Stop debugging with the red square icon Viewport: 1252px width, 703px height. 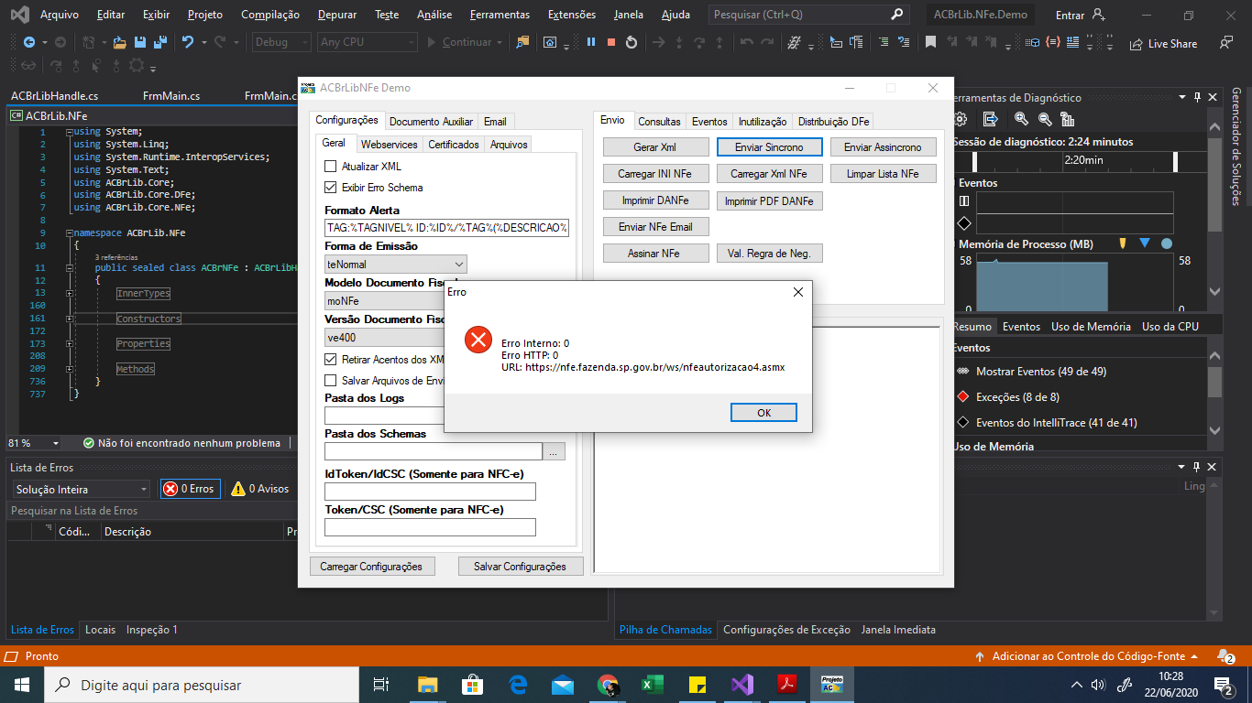[611, 42]
